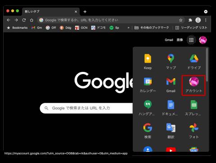The width and height of the screenshot is (216, 163).
Task: Open the Off bookmark
Action: (x=51, y=28)
